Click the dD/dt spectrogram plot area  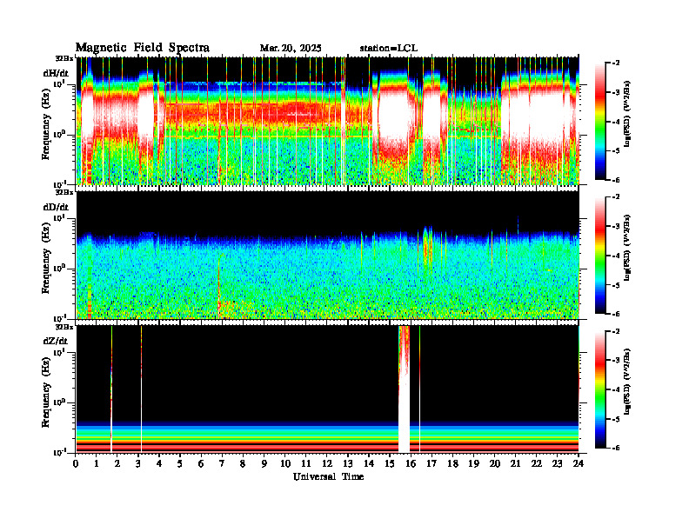327,255
